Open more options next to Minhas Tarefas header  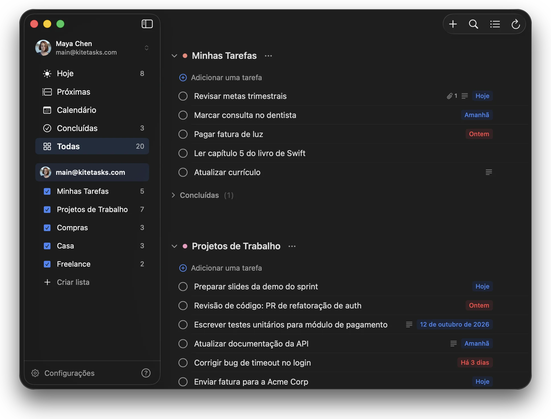pyautogui.click(x=268, y=56)
